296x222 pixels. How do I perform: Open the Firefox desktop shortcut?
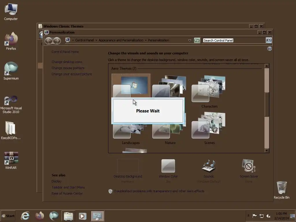point(11,41)
